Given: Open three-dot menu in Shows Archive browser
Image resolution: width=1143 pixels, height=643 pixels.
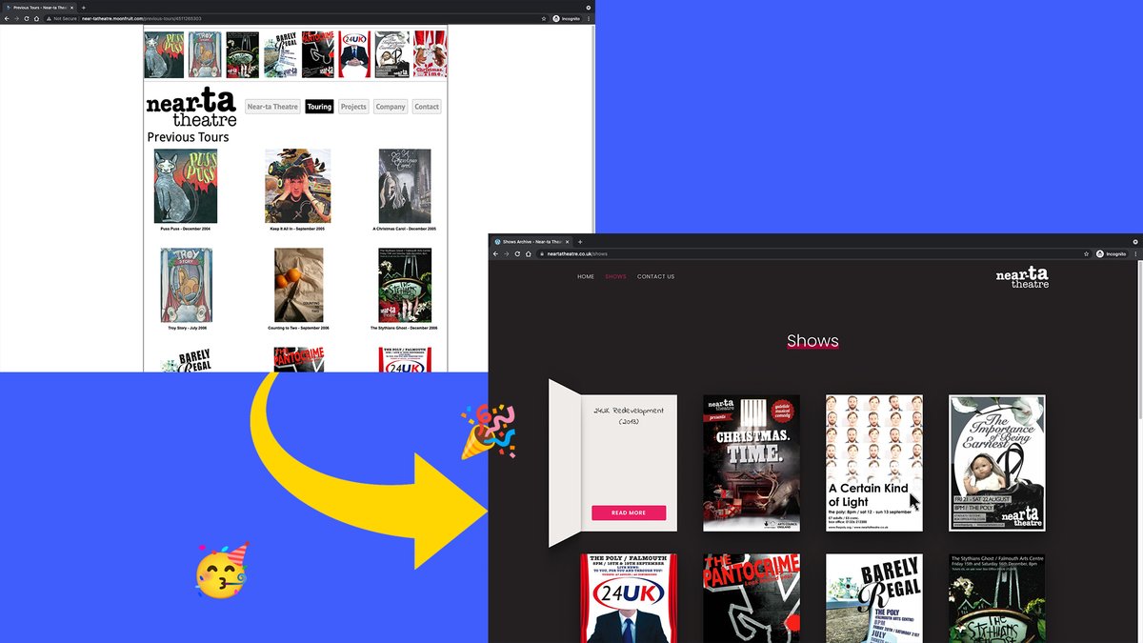Looking at the screenshot, I should [1134, 253].
